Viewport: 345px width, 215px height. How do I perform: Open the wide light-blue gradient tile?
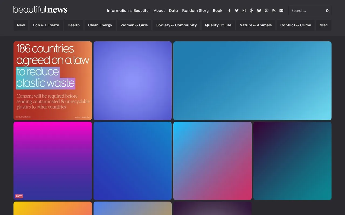click(x=252, y=81)
